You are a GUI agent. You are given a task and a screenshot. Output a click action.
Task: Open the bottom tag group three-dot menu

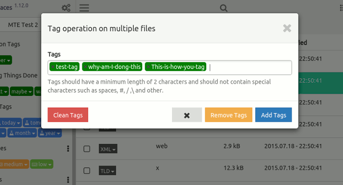coord(68,180)
